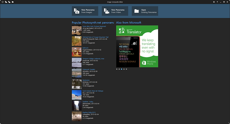Open the Sandhan Valley panorama link
Viewport: 230px width, 124px height.
[x=88, y=102]
